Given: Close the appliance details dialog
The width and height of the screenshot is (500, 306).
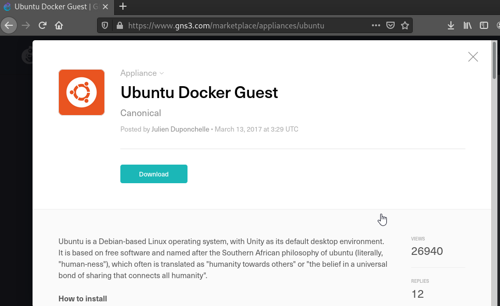Looking at the screenshot, I should 473,57.
